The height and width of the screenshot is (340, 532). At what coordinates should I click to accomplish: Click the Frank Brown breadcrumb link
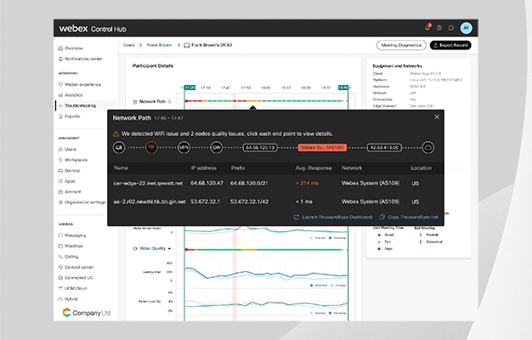(x=159, y=45)
